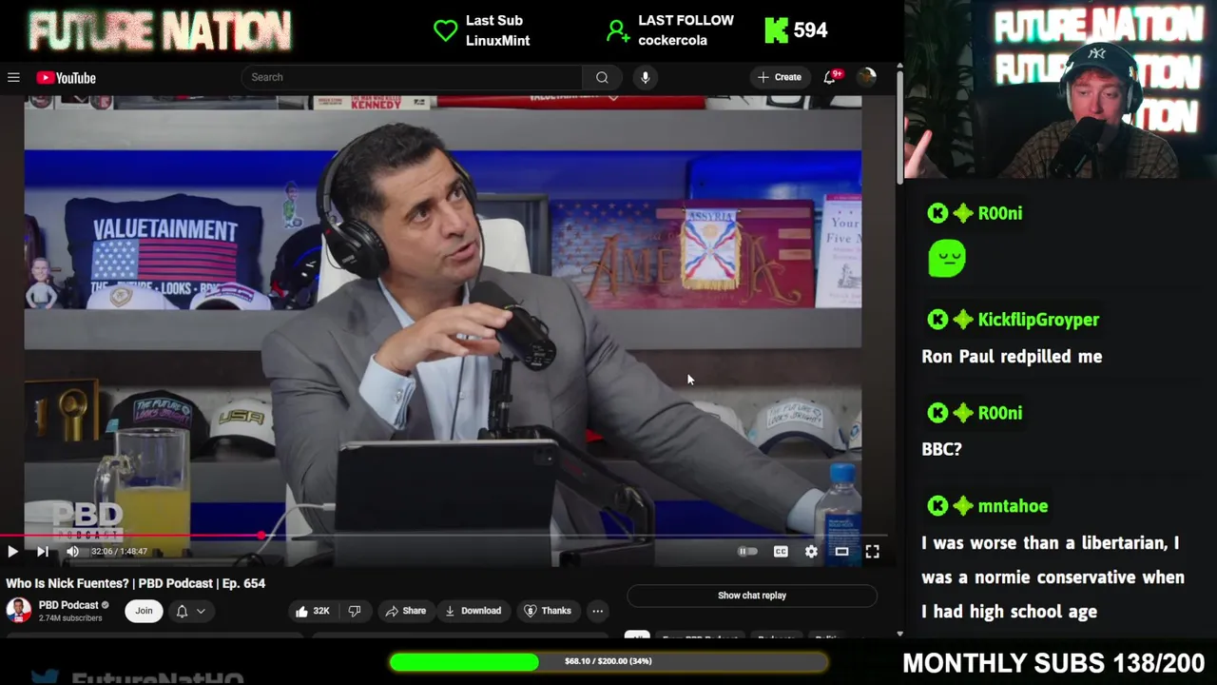Enter full screen mode
This screenshot has height=685, width=1217.
(x=872, y=551)
